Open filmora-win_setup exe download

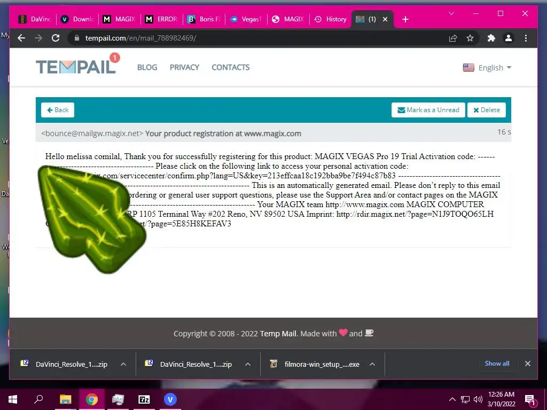(322, 364)
